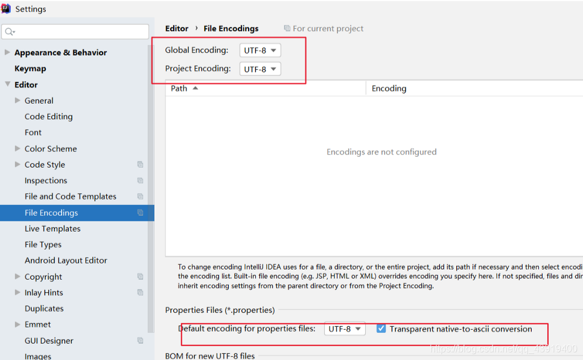Screen dimensions: 583x360
Task: Expand the Color Scheme node
Action: (17, 148)
